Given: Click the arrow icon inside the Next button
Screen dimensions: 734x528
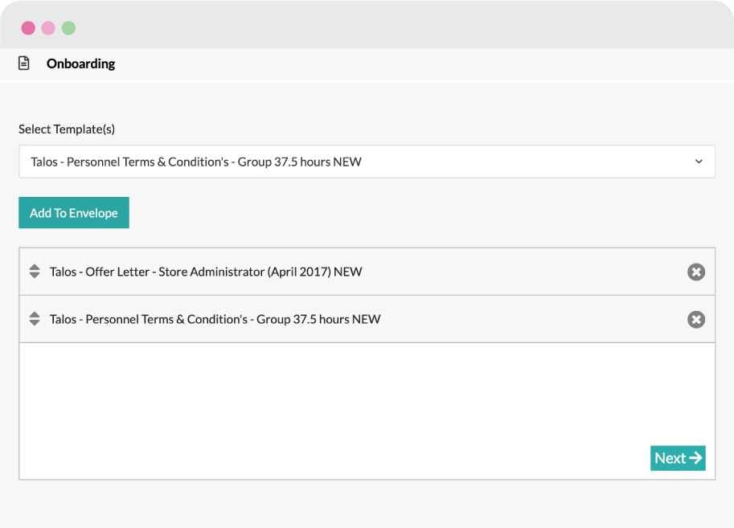Looking at the screenshot, I should point(695,458).
